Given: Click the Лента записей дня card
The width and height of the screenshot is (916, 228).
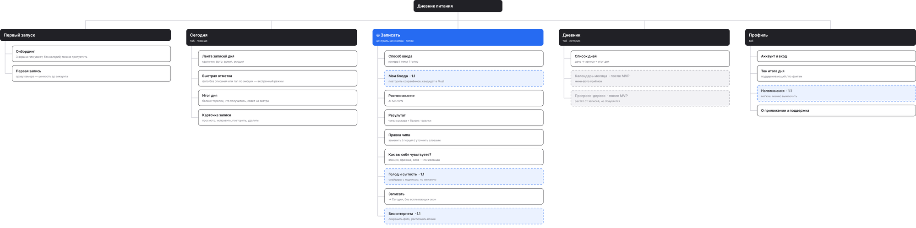Looking at the screenshot, I should pyautogui.click(x=278, y=59).
